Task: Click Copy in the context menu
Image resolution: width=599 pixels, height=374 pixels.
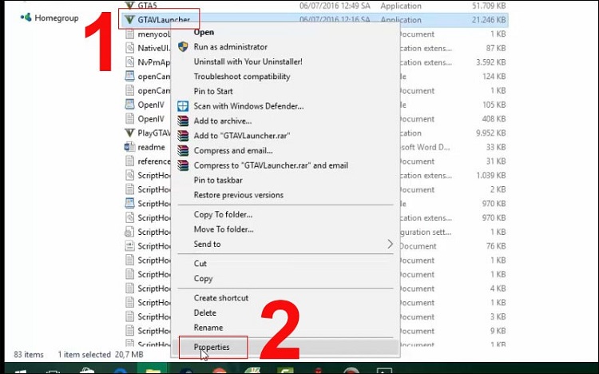Action: tap(203, 279)
